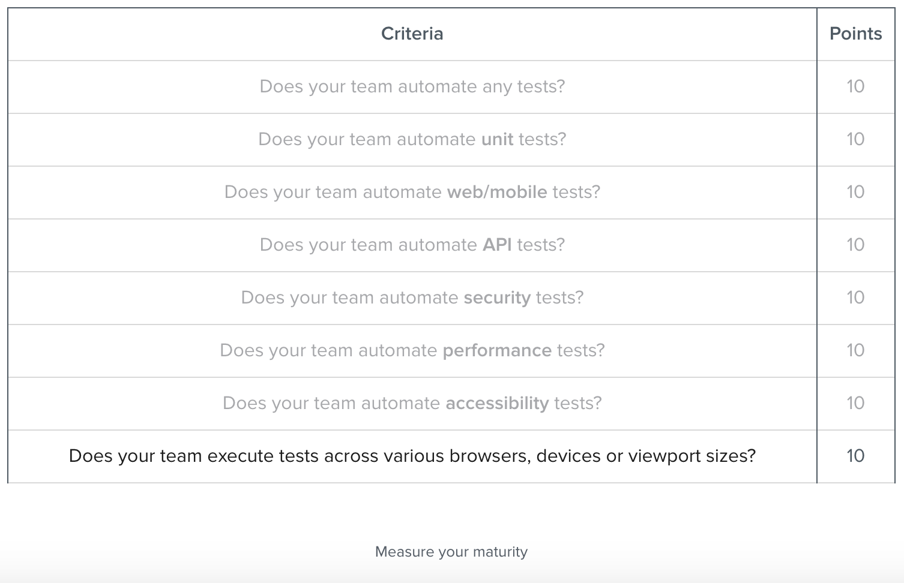Select the security tests criteria row
Screen dimensions: 904x583
pyautogui.click(x=412, y=297)
